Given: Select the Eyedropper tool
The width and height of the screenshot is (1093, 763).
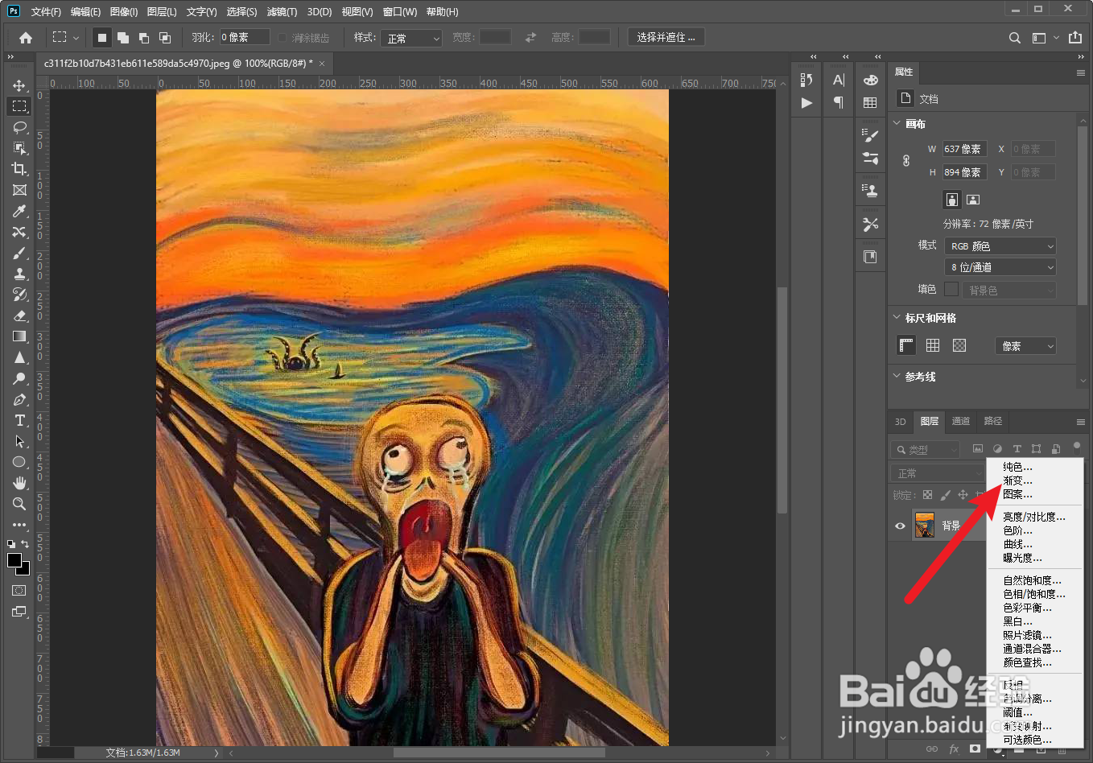Looking at the screenshot, I should pyautogui.click(x=20, y=211).
